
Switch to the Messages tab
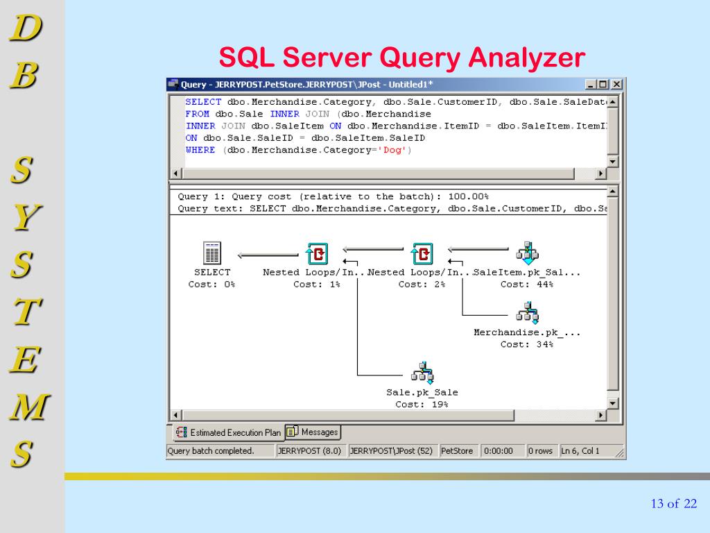click(x=313, y=432)
